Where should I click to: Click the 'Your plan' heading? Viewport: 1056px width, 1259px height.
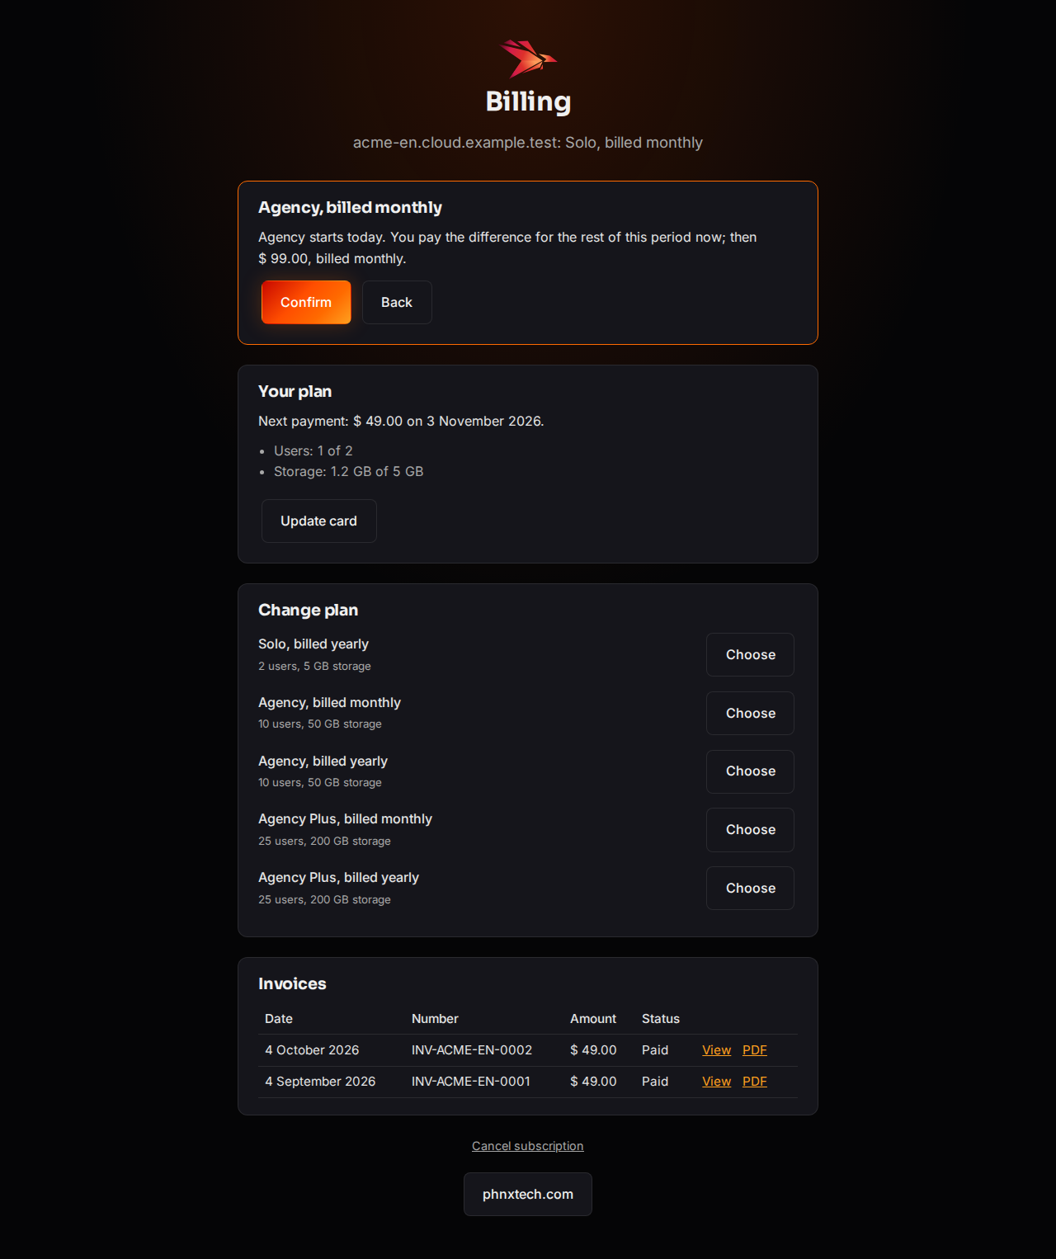[295, 391]
